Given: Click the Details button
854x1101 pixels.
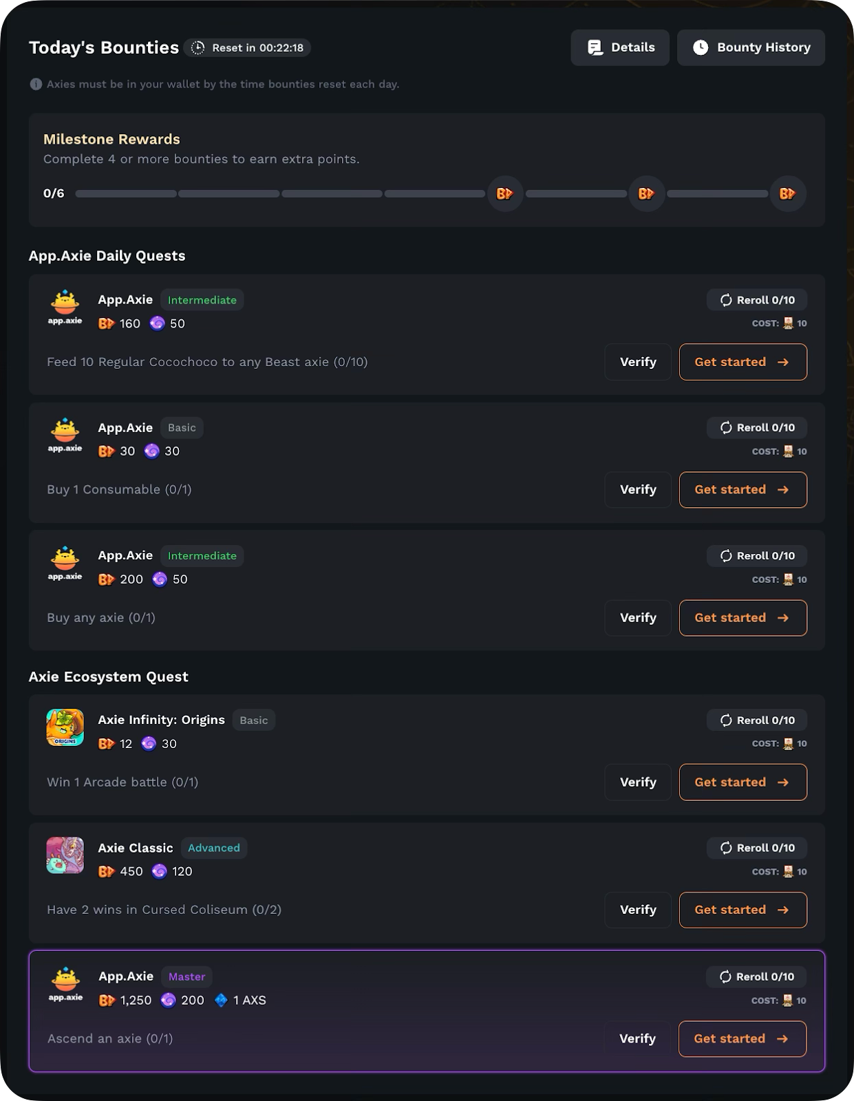Looking at the screenshot, I should pyautogui.click(x=619, y=47).
